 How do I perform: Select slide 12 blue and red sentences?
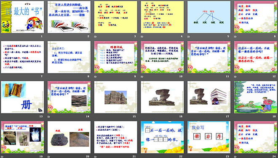(256, 57)
